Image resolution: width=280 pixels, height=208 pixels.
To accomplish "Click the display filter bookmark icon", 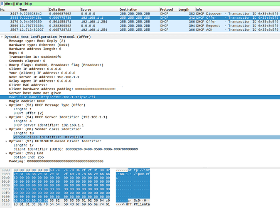I will click(2, 4).
